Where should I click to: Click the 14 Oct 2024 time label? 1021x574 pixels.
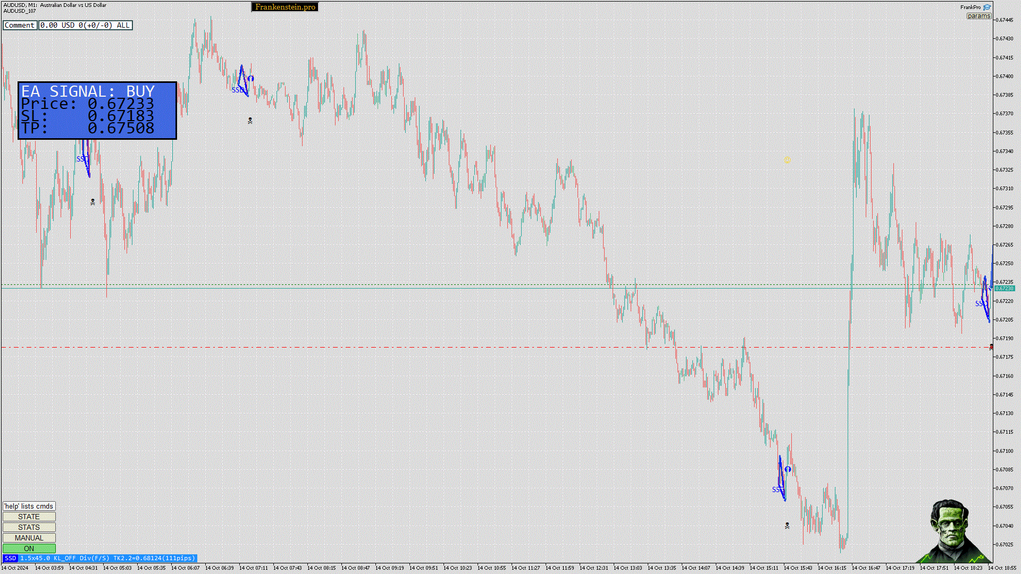coord(15,568)
